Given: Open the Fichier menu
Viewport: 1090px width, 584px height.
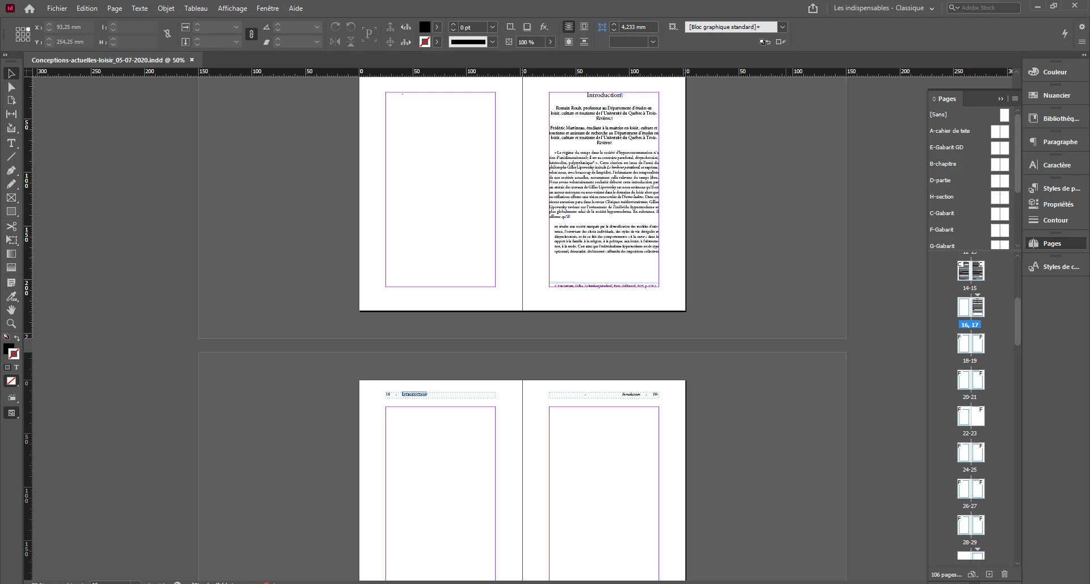Looking at the screenshot, I should point(57,9).
